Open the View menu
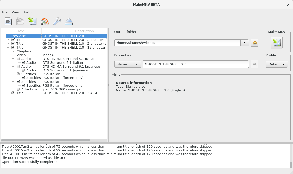The image size is (293, 174). click(x=16, y=12)
